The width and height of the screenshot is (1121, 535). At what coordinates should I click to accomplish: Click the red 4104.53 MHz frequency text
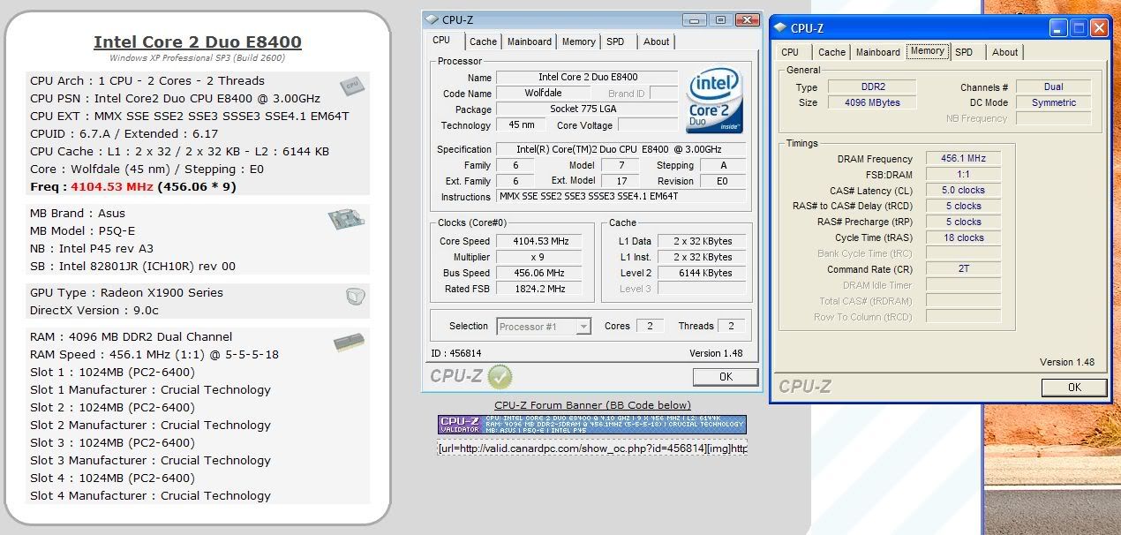tap(112, 186)
